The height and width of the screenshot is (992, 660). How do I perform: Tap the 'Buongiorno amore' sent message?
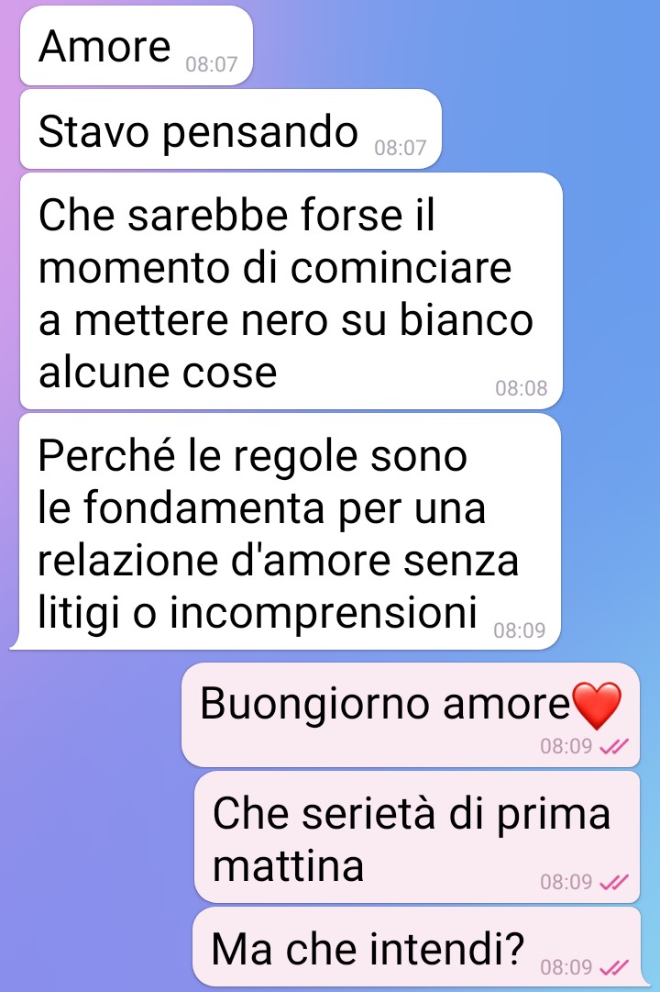click(411, 715)
